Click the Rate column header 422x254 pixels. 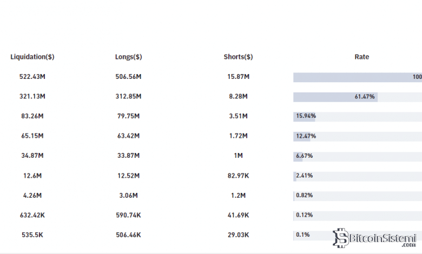[x=361, y=57]
